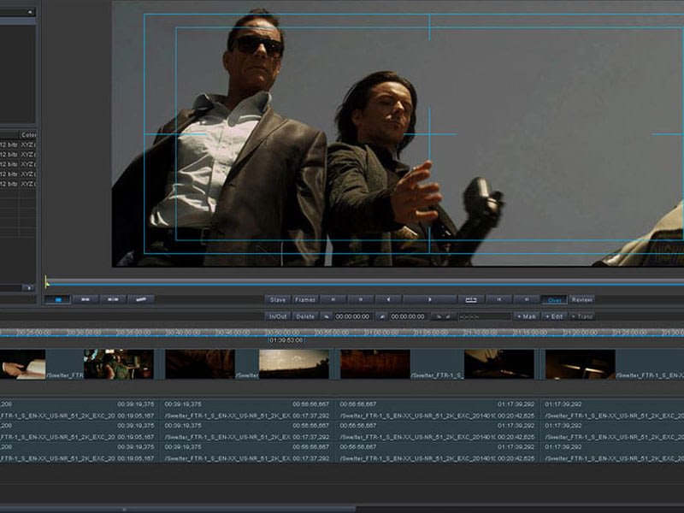Click the duration field showing dashes

(x=485, y=316)
